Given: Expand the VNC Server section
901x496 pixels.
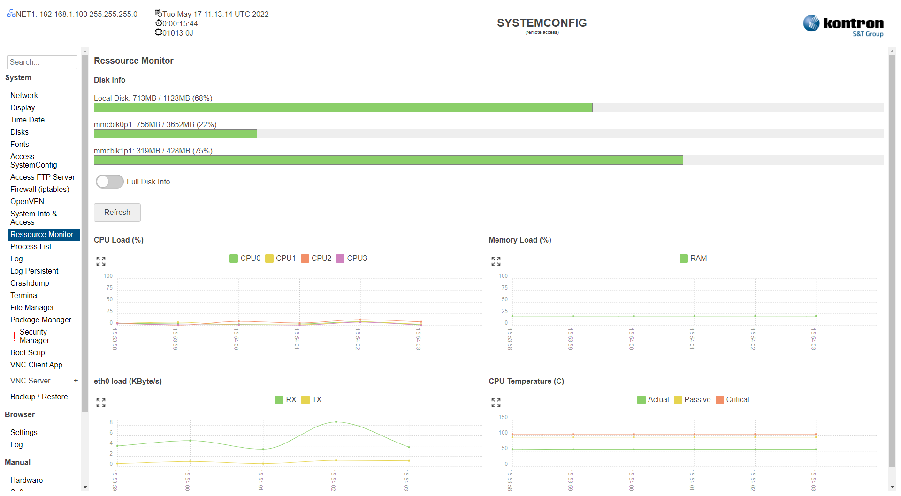Looking at the screenshot, I should (76, 381).
